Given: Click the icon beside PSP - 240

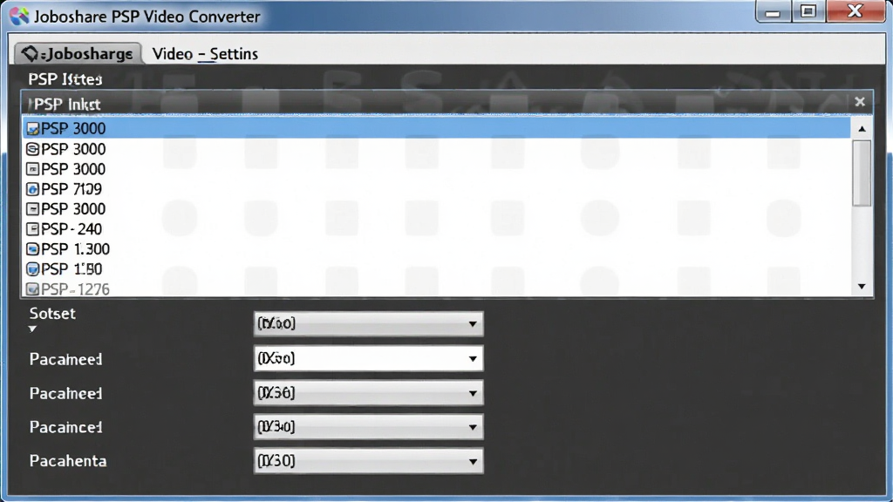Looking at the screenshot, I should pyautogui.click(x=33, y=229).
